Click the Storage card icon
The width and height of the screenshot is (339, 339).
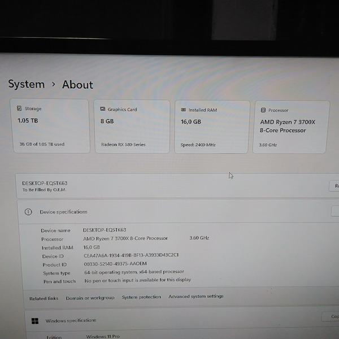click(19, 108)
